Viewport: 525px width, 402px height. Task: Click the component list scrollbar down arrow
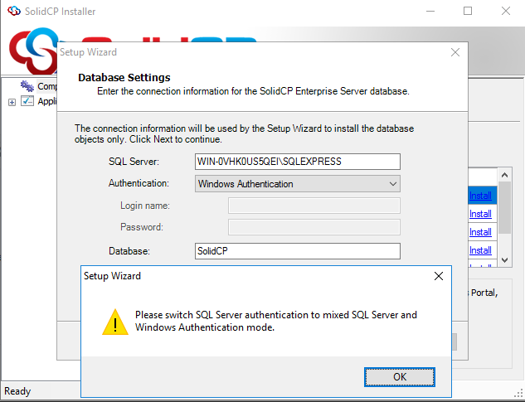click(504, 259)
